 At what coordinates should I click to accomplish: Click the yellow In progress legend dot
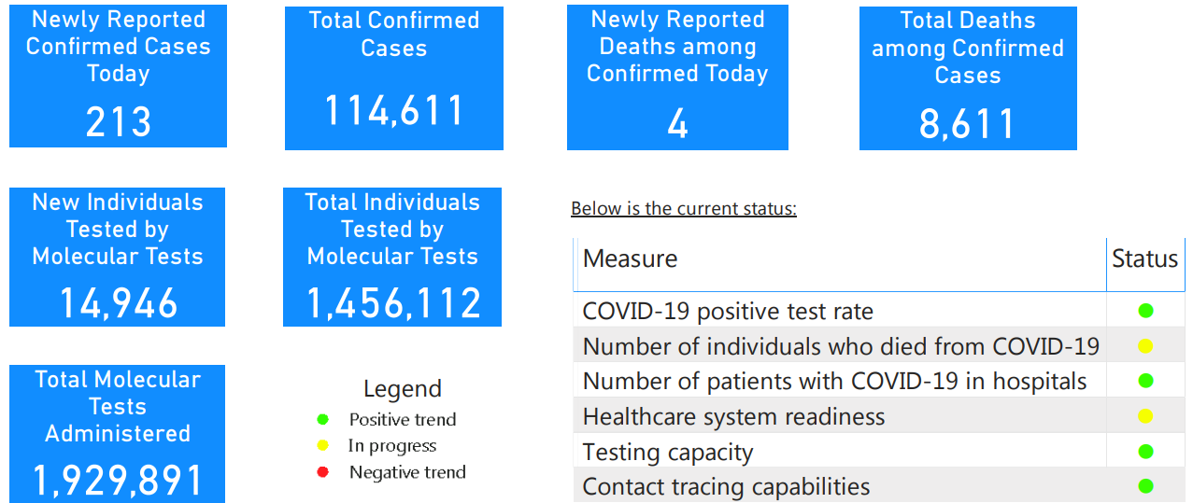pos(323,445)
